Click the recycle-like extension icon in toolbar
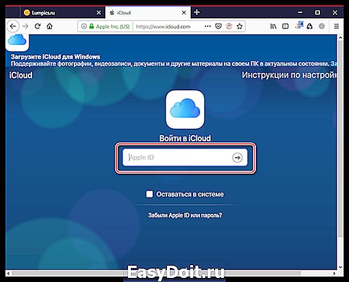The width and height of the screenshot is (349, 282). coord(309,26)
